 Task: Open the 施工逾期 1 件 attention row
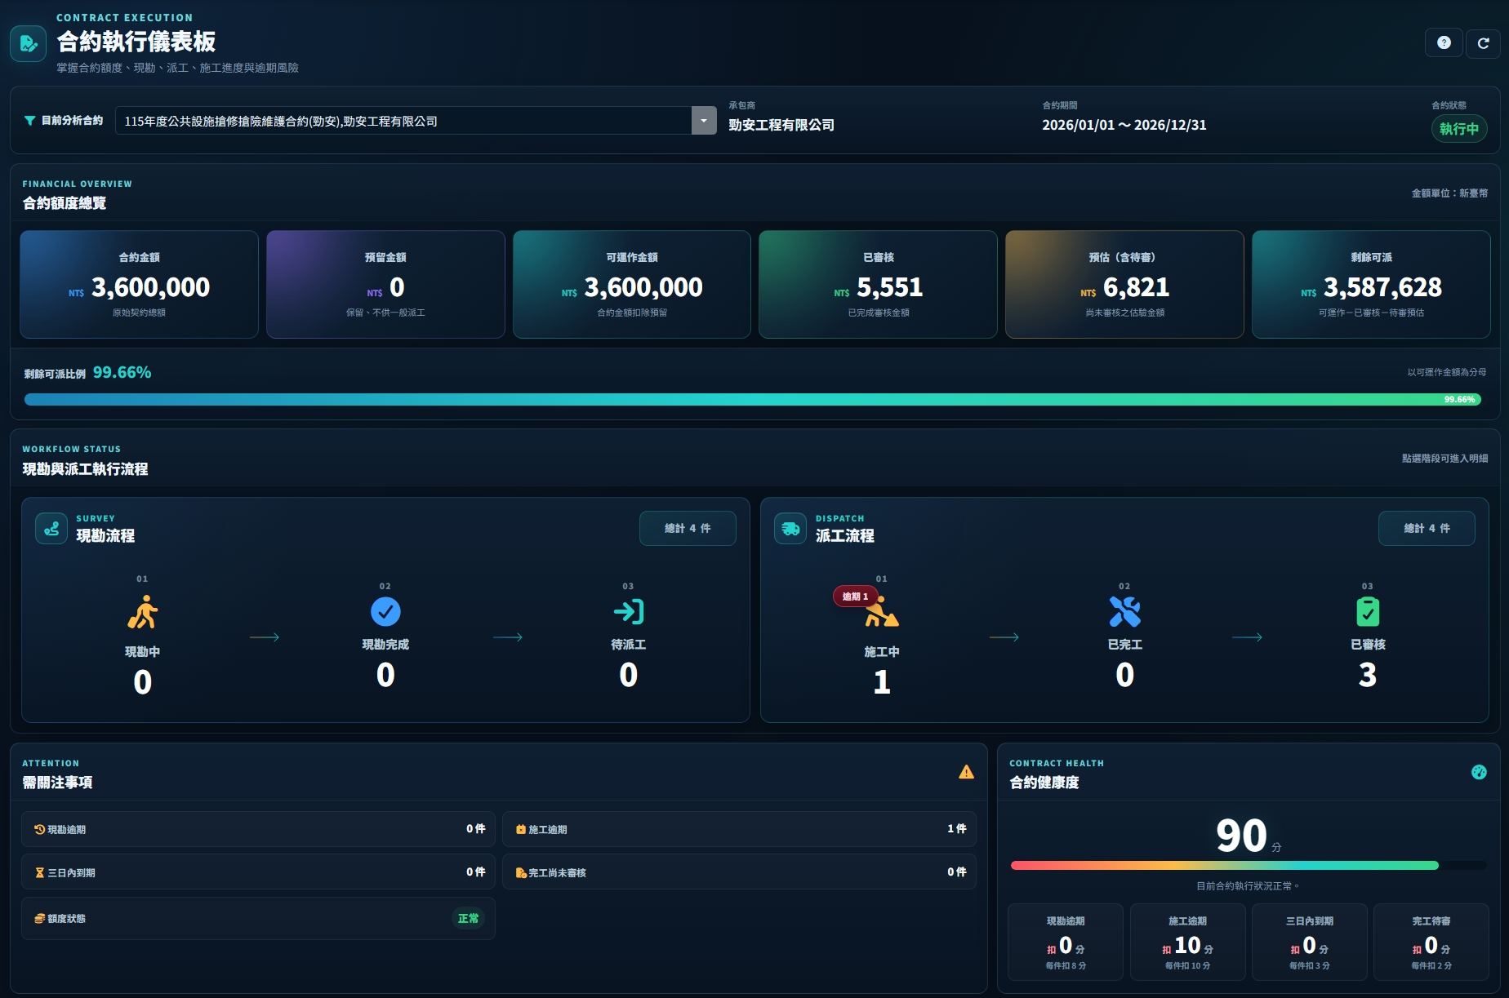739,829
